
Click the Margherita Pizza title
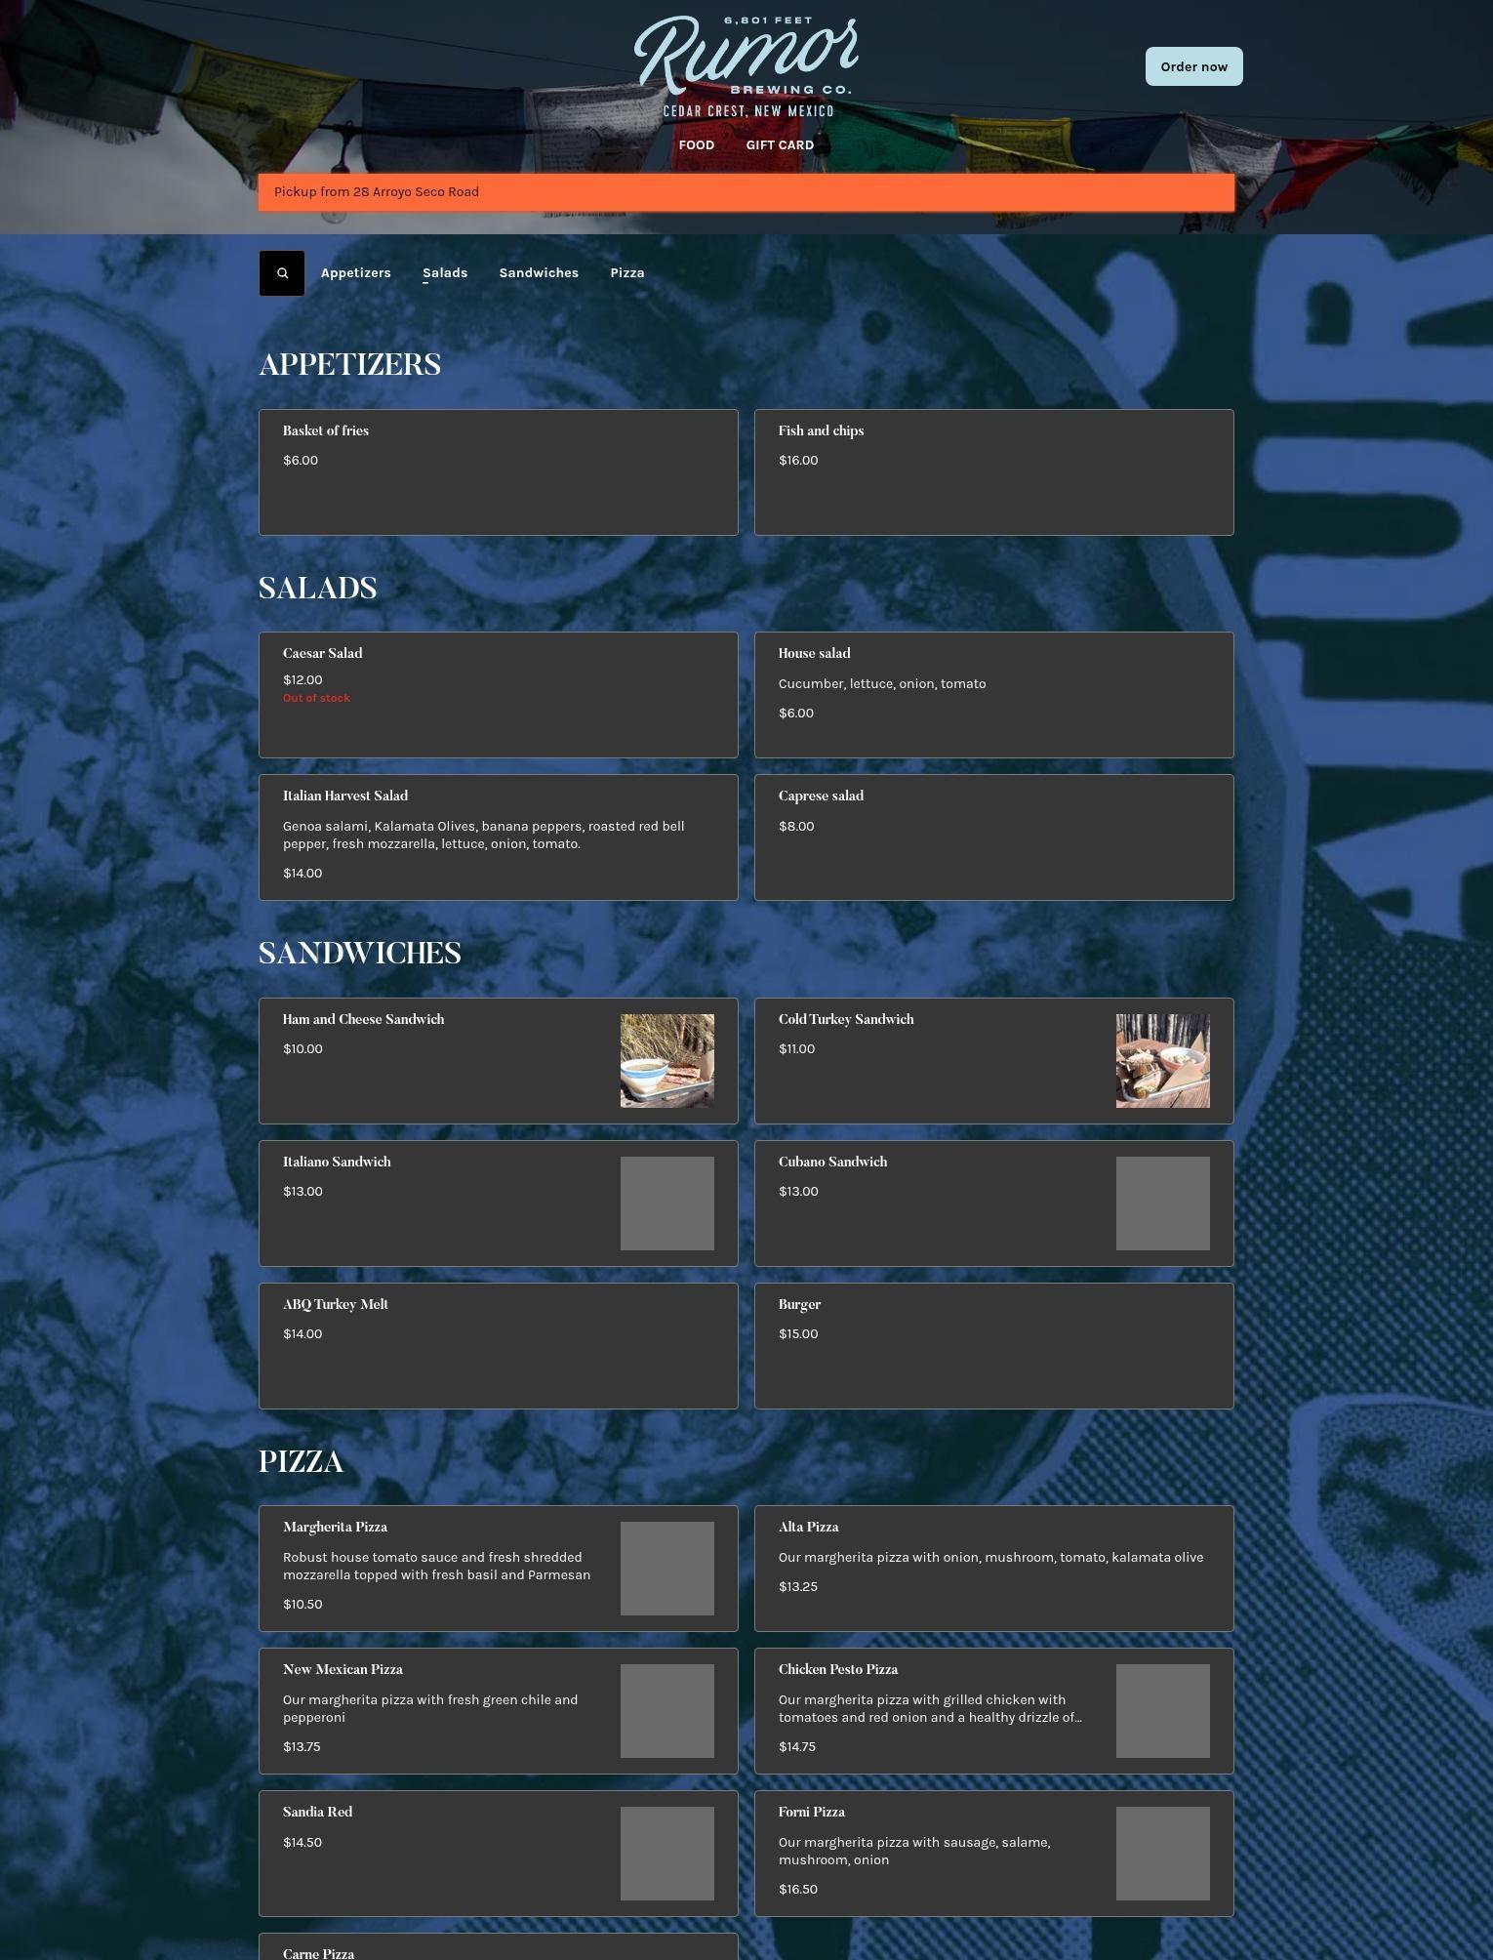(335, 1527)
